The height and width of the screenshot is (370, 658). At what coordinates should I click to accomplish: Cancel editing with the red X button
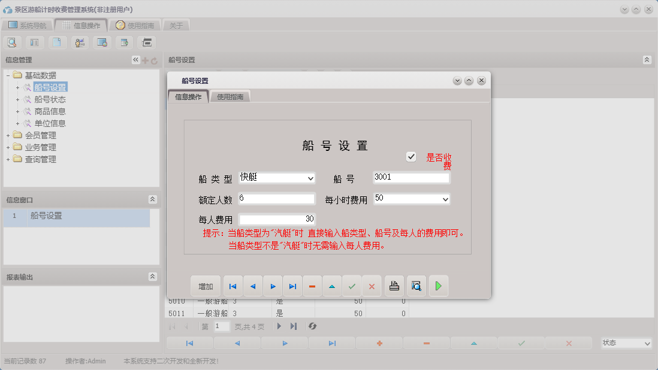[372, 286]
